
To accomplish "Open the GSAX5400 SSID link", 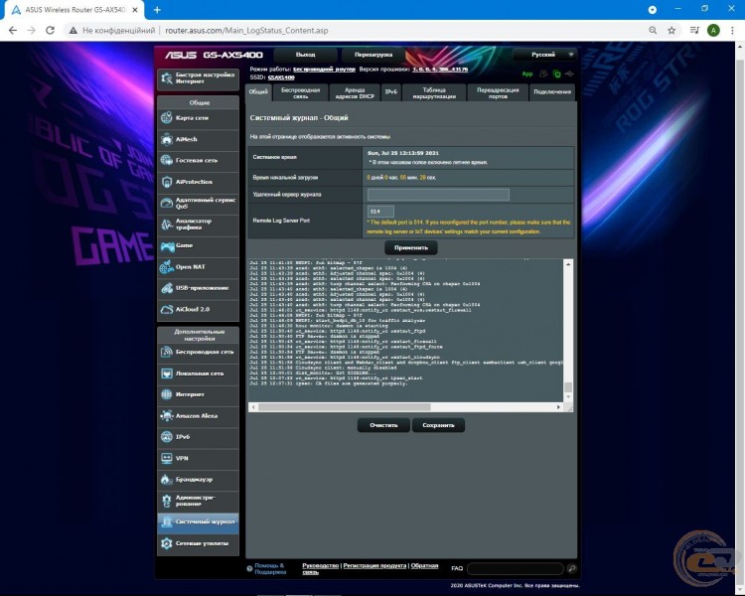I will [x=281, y=77].
